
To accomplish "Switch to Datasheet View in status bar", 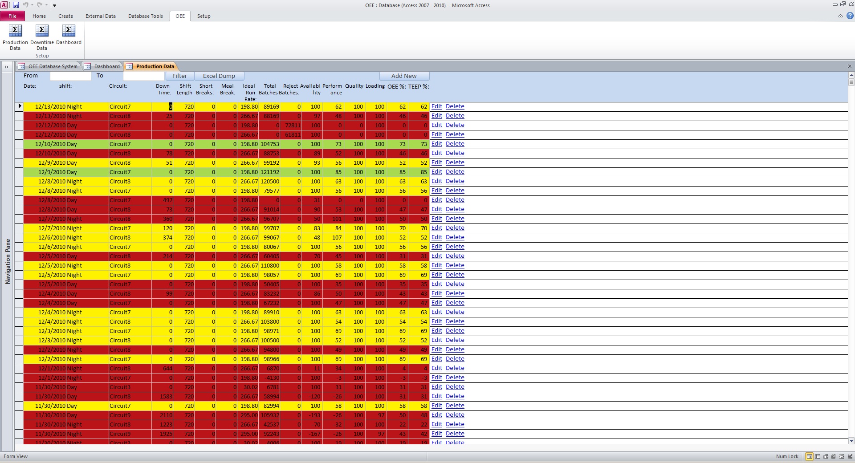I will coord(818,456).
